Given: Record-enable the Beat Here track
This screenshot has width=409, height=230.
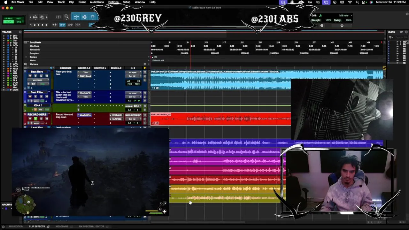Looking at the screenshot, I should pos(30,76).
